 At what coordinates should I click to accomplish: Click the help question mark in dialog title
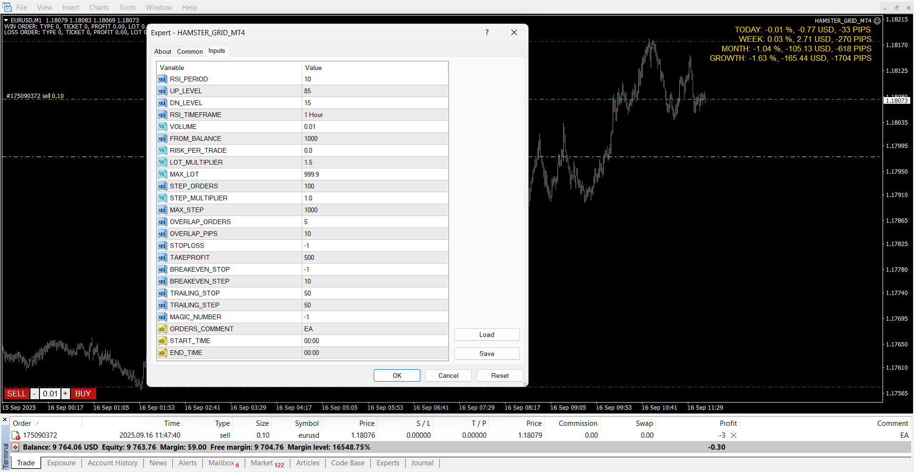point(487,32)
